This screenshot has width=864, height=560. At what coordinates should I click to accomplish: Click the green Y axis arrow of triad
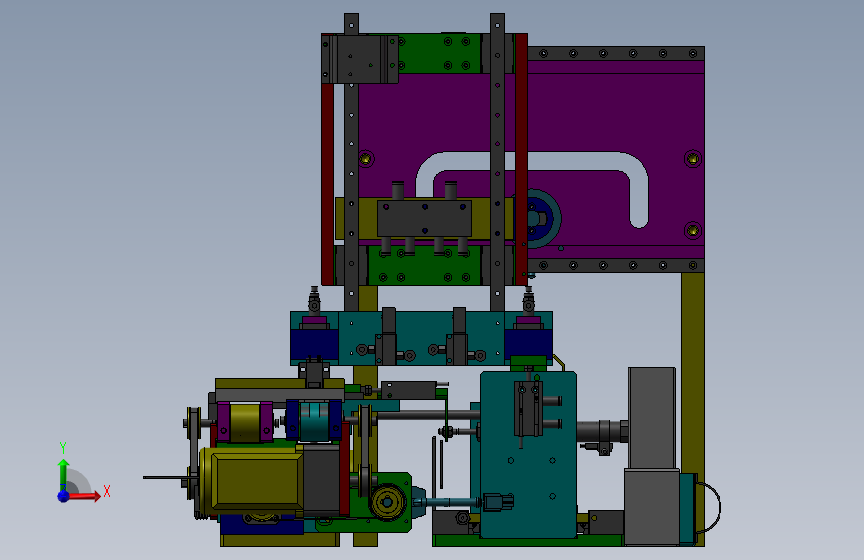[63, 471]
